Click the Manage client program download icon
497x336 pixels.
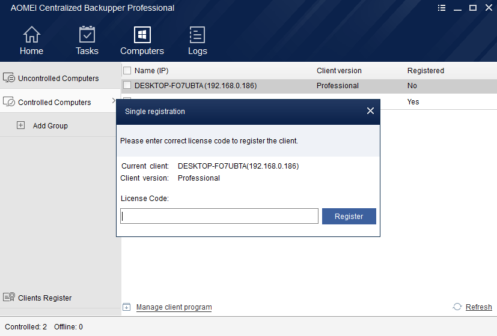pos(126,307)
